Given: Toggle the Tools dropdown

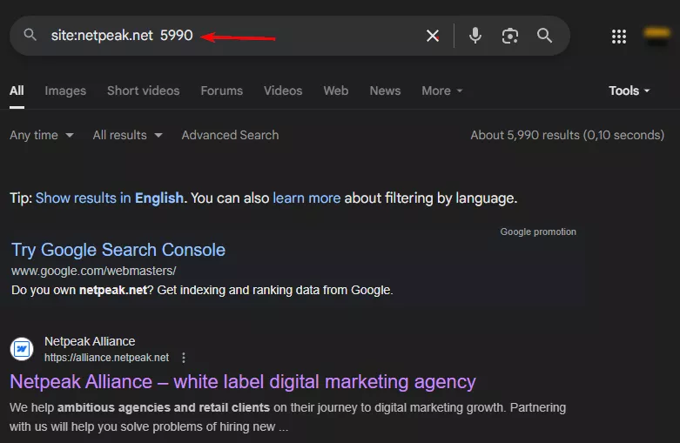Looking at the screenshot, I should click(x=629, y=91).
